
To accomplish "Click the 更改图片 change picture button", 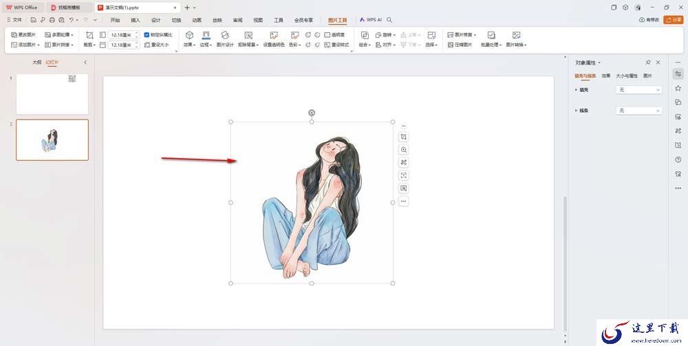I will (x=24, y=34).
